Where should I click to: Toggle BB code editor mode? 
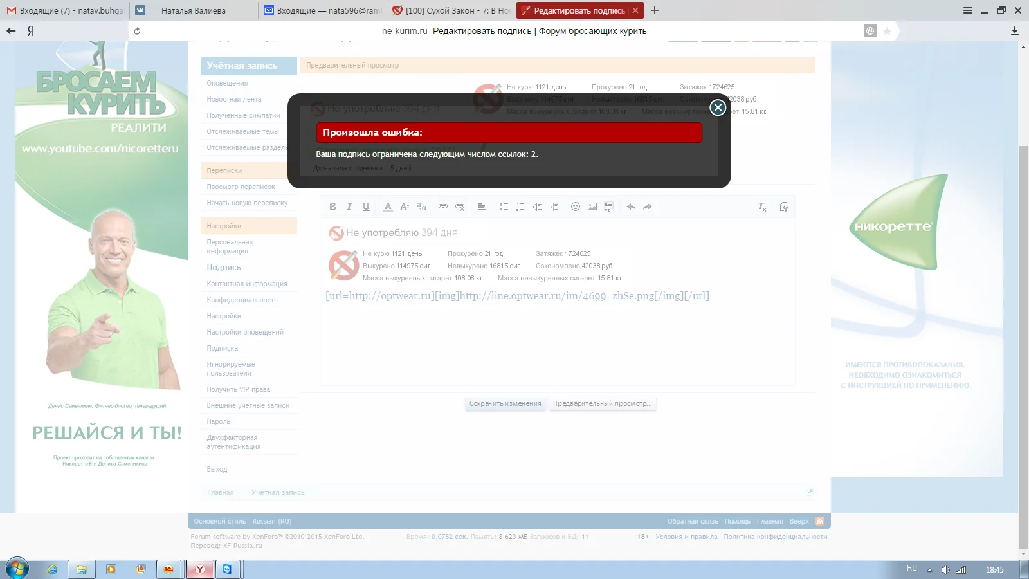[x=783, y=207]
